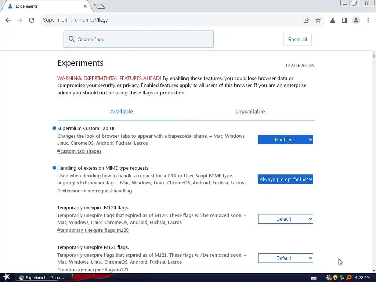Bookmark this page with the star icon
376x282 pixels.
pyautogui.click(x=318, y=21)
